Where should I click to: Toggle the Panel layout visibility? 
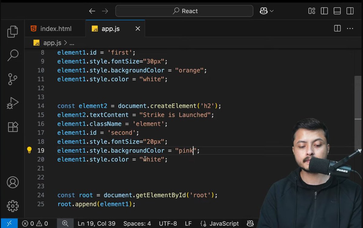337,11
